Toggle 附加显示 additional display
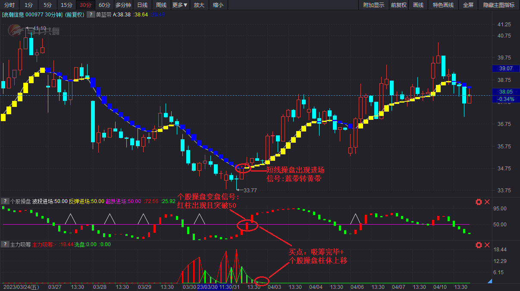This screenshot has width=520, height=291. (374, 5)
